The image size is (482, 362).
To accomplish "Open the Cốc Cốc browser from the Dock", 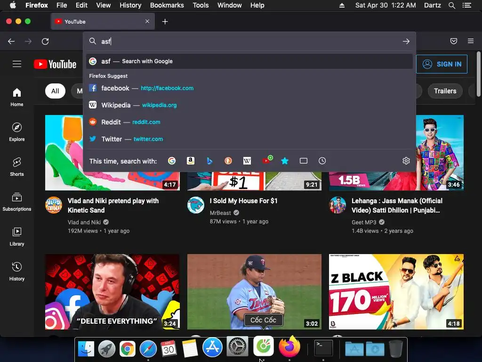I will 264,346.
